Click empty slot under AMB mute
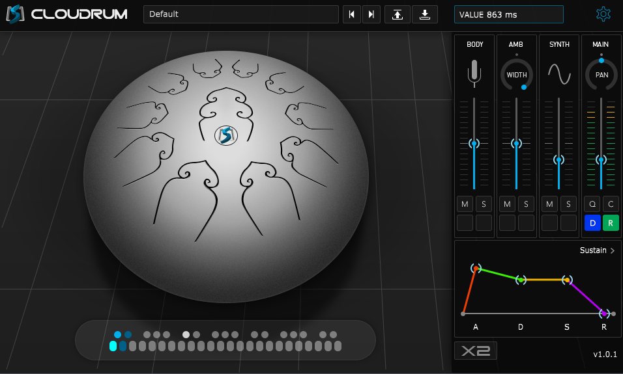This screenshot has height=374, width=623. [507, 223]
